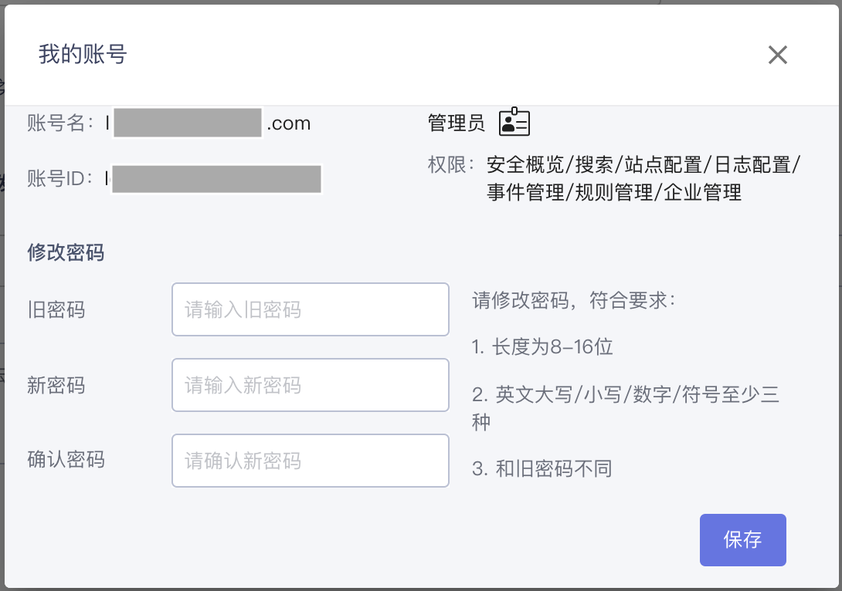
Task: Click the administrator ID card icon
Action: click(514, 121)
